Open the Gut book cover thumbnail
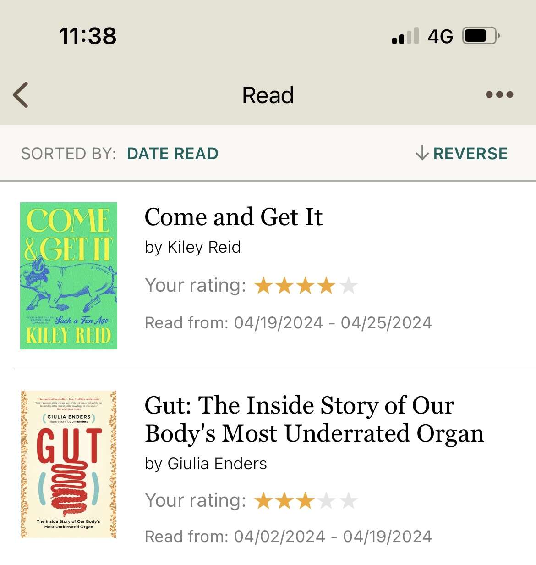Screen dimensions: 536x565 (x=69, y=464)
